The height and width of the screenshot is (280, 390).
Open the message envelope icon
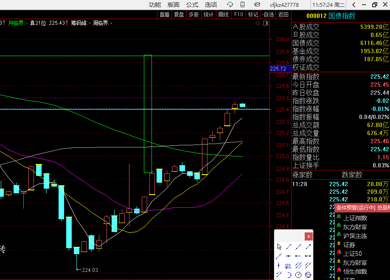tap(257, 5)
